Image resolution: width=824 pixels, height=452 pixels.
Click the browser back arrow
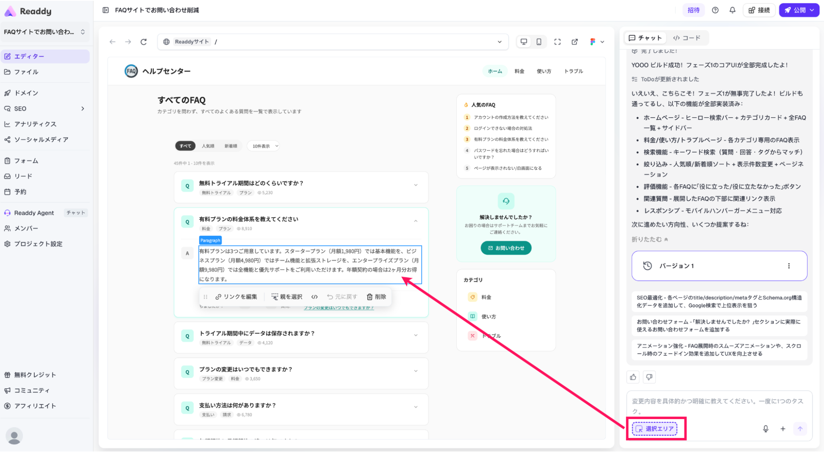click(113, 42)
